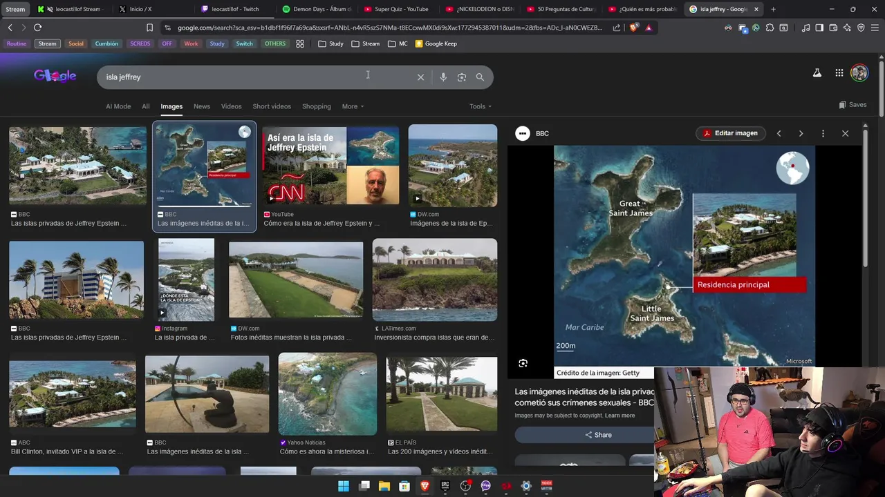Open the MC bookmarks folder

coord(398,43)
